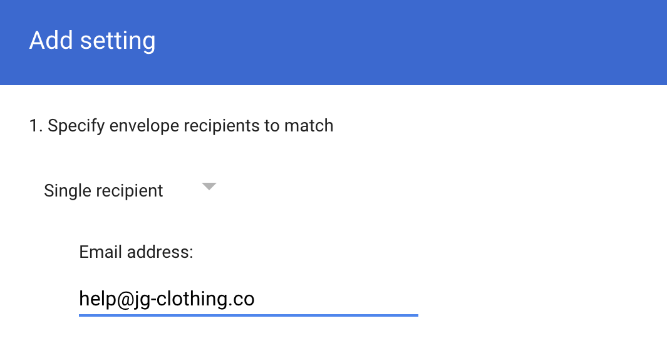Focus the Email address input field

(248, 299)
